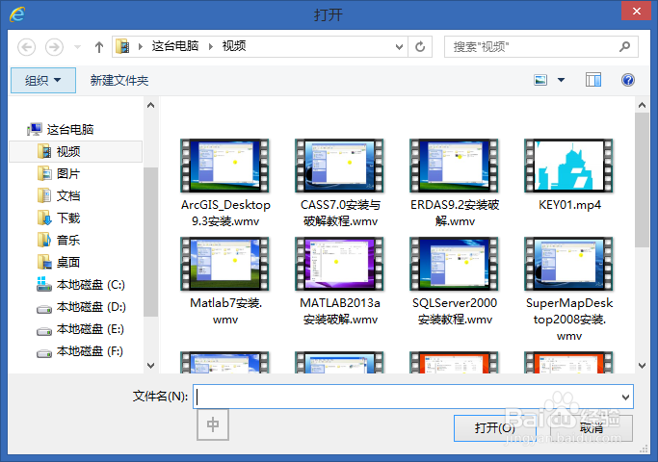
Task: Close the 打开 dialog
Action: pyautogui.click(x=636, y=11)
